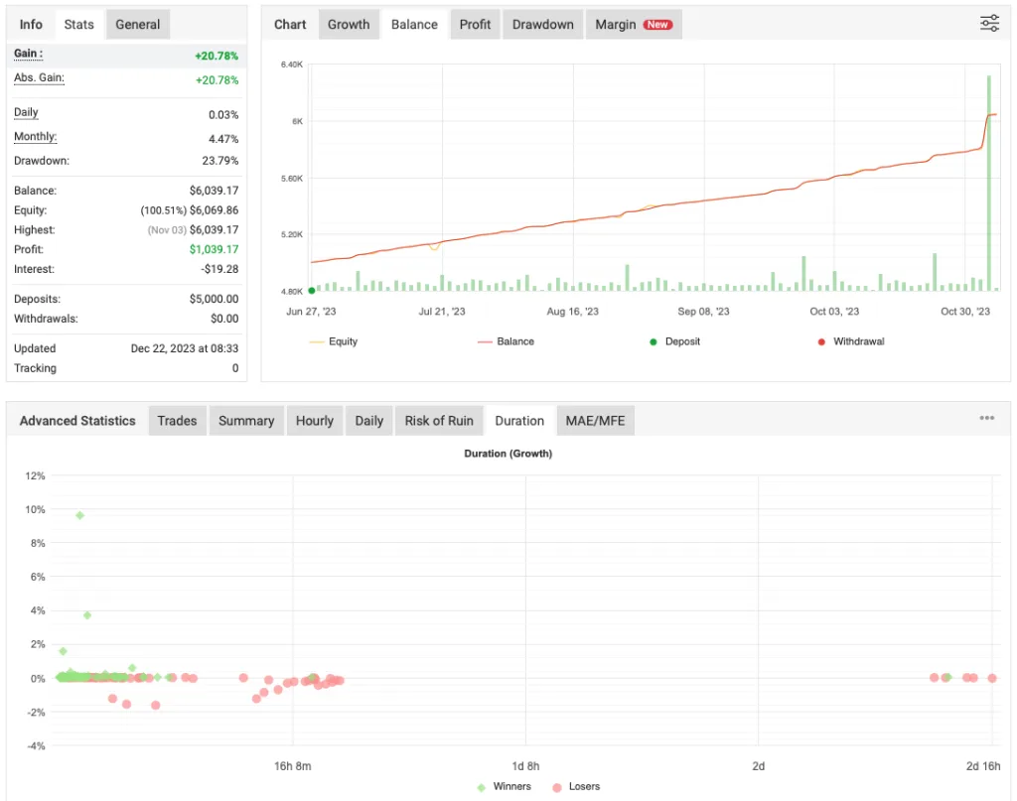The image size is (1017, 801).
Task: Open the Profit chart view
Action: [x=475, y=24]
